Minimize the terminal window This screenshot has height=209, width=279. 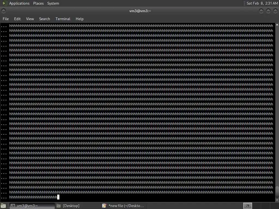tap(261, 11)
